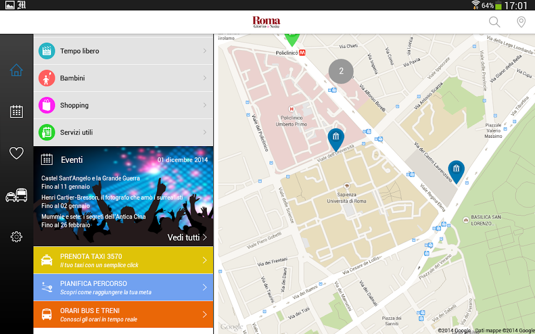Open Mummie e sete Antica Cina event
The height and width of the screenshot is (334, 535).
tap(94, 221)
